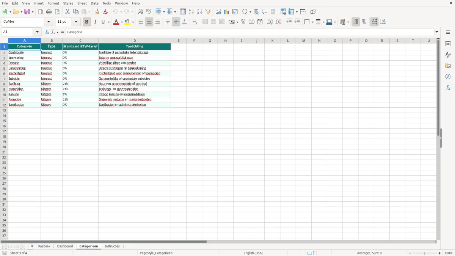Screen dimensions: 455x256
Task: Toggle center horizontally alignment
Action: [x=149, y=22]
